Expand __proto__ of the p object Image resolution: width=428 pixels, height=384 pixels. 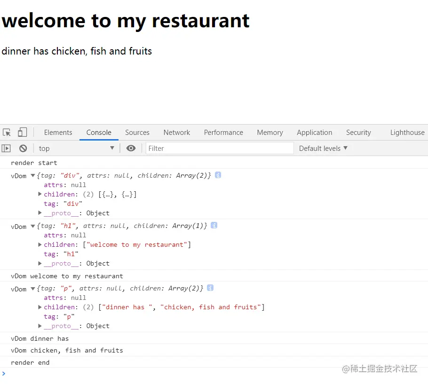coord(40,326)
